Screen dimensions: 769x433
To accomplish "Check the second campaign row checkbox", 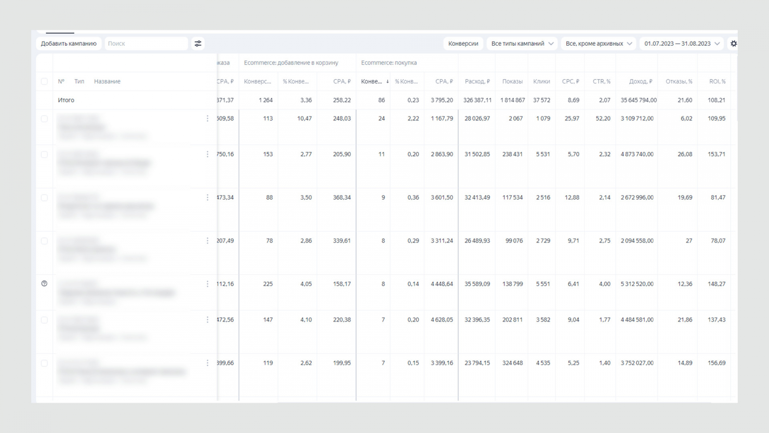I will coord(44,154).
